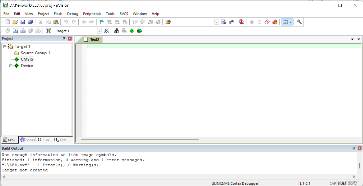Disable all breakpoints icon
The image size is (363, 186).
(x=267, y=22)
